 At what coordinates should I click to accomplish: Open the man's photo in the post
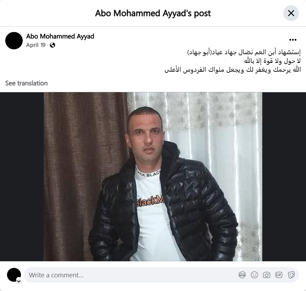153,177
